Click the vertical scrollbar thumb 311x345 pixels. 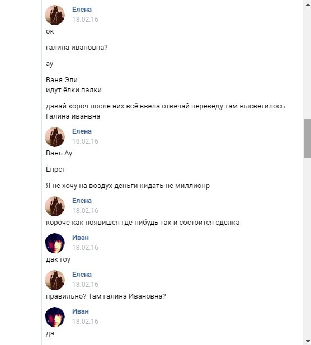pos(308,138)
